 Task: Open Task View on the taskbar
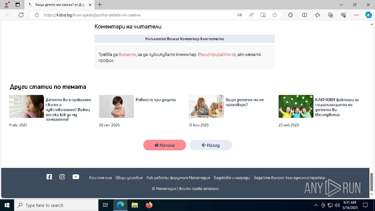click(105, 205)
